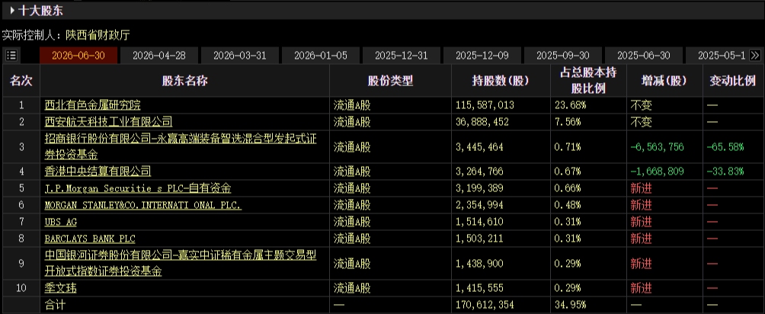Select the 2026-06-30 date tab
This screenshot has width=765, height=314.
click(x=78, y=55)
